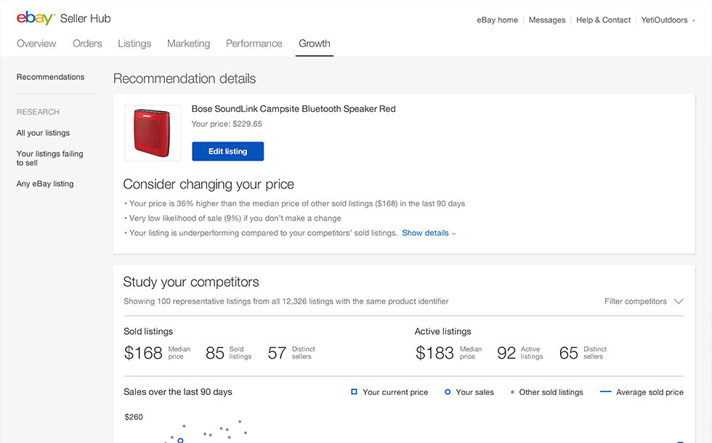Click the Other sold listings legend dot
The image size is (712, 443).
click(512, 392)
